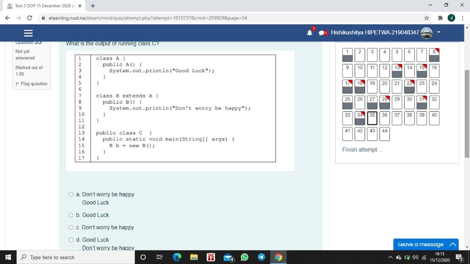Open File Explorer from taskbar
The width and height of the screenshot is (470, 264).
[194, 257]
